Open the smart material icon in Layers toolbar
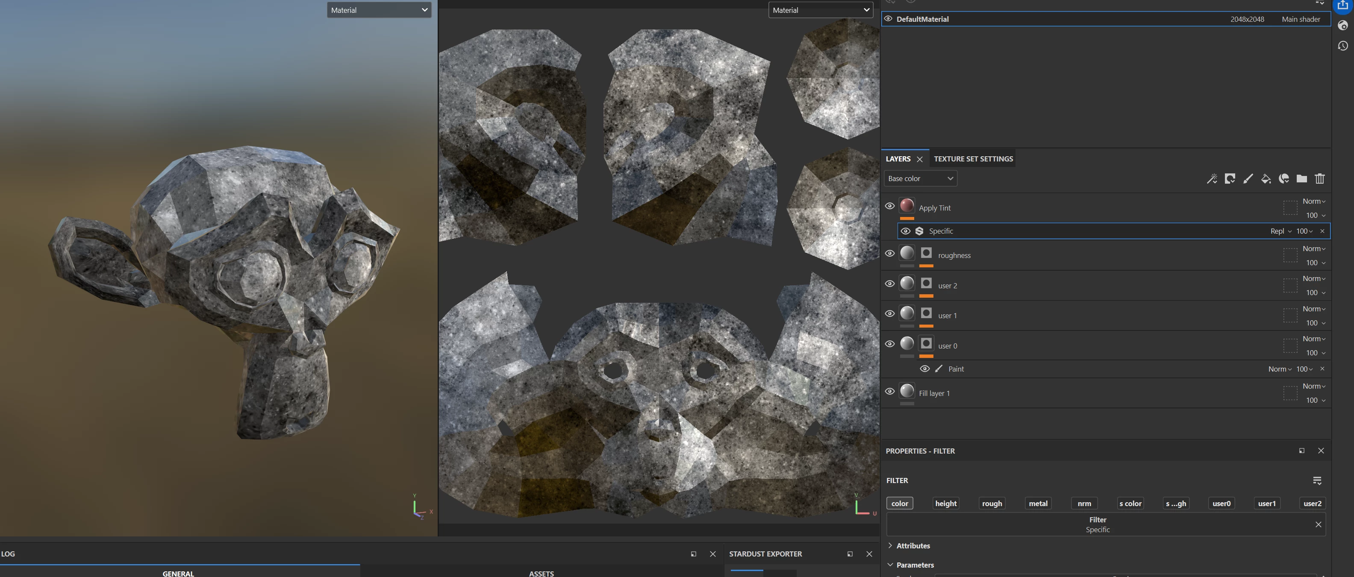1354x577 pixels. [1283, 179]
